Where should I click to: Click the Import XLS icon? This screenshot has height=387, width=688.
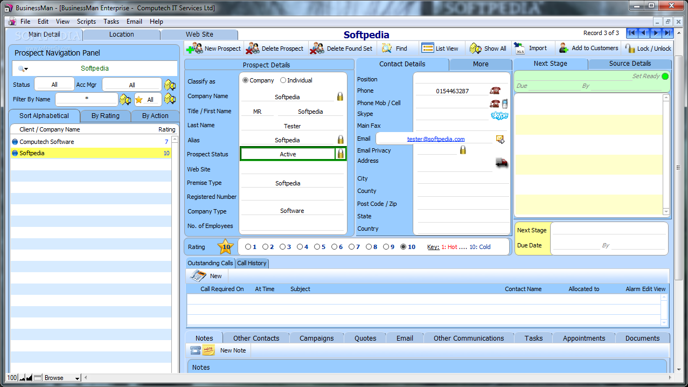click(x=519, y=49)
